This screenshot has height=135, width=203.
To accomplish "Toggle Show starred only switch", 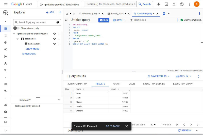I will point(16,28).
